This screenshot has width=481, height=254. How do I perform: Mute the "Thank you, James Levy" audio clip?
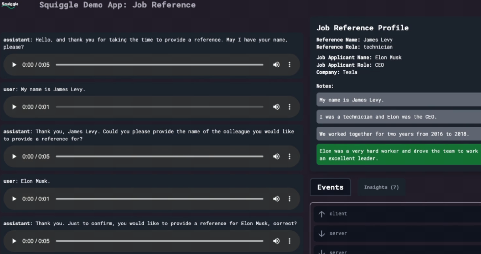point(276,156)
